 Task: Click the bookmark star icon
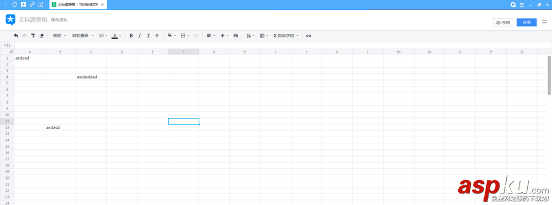coord(23,4)
